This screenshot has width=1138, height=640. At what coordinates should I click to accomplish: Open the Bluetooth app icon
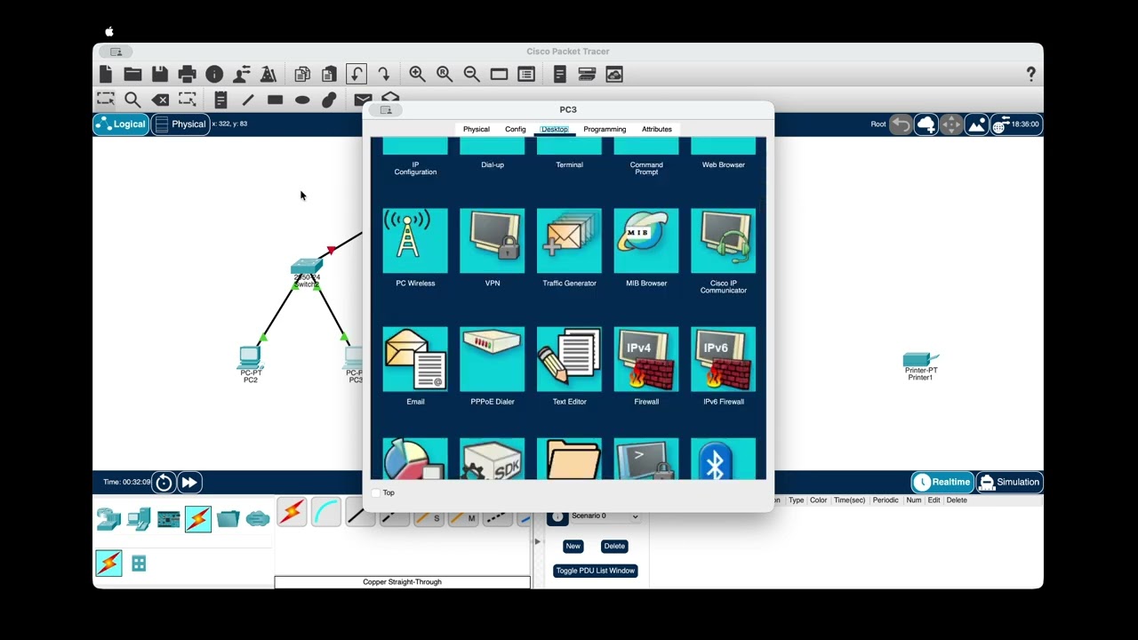point(724,460)
